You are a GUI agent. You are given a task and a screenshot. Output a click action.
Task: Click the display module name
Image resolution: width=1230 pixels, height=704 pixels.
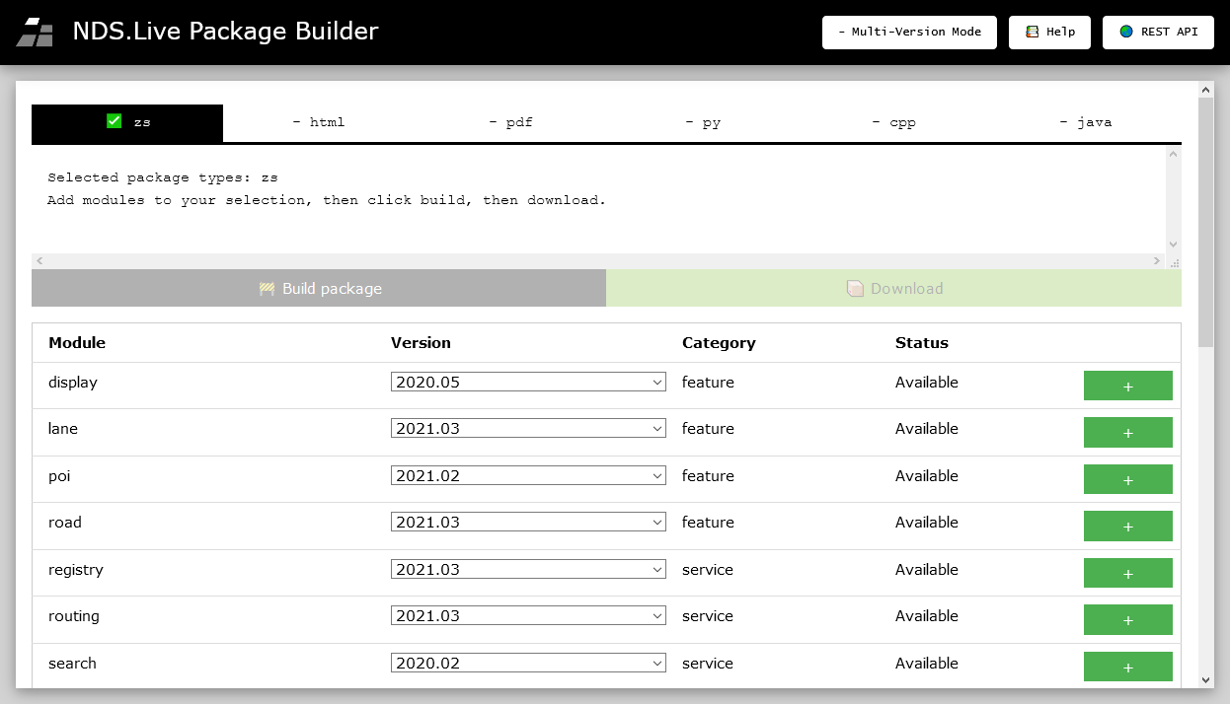point(73,383)
